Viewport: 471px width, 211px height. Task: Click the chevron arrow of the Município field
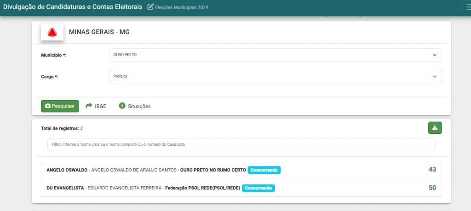click(x=435, y=55)
